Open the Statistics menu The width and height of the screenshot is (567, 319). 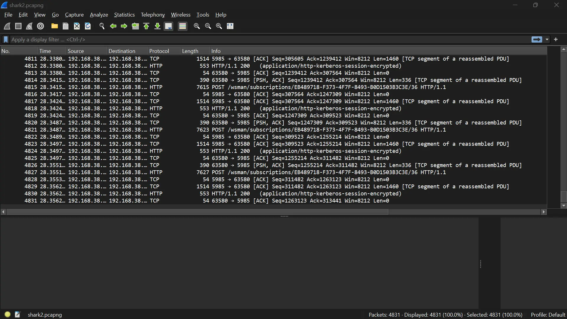[x=124, y=15]
